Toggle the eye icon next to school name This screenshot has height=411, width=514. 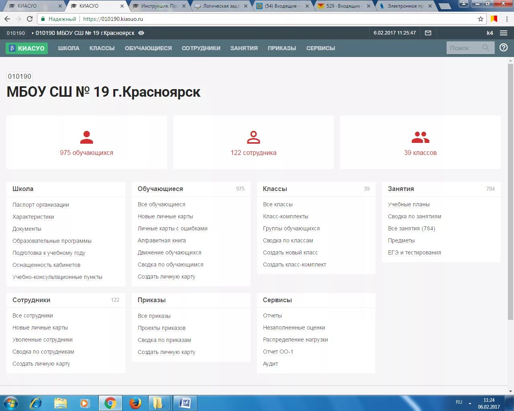point(141,33)
